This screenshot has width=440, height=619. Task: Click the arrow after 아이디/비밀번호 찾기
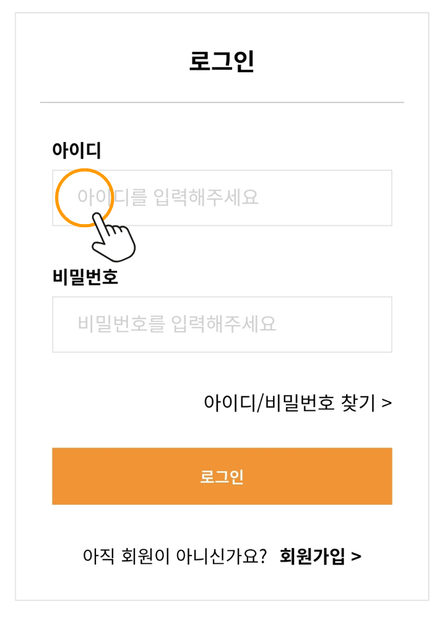point(386,403)
